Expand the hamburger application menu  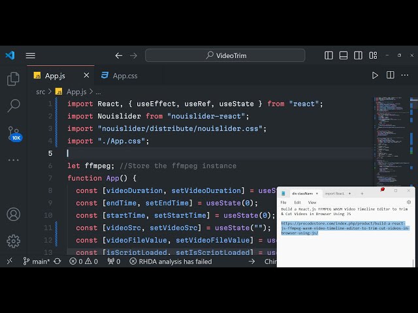coord(31,55)
